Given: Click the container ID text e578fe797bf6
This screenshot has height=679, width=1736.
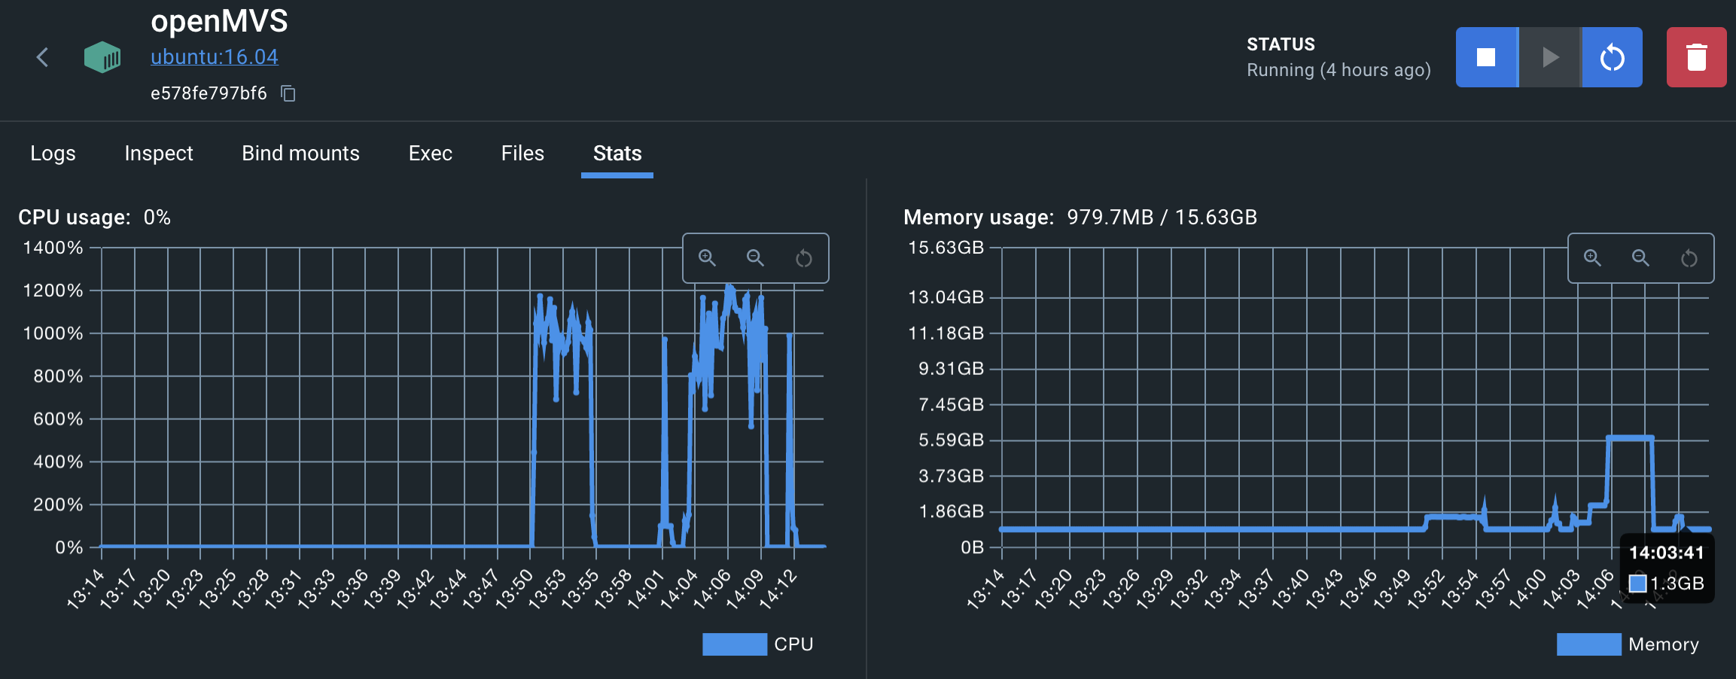Looking at the screenshot, I should tap(209, 93).
